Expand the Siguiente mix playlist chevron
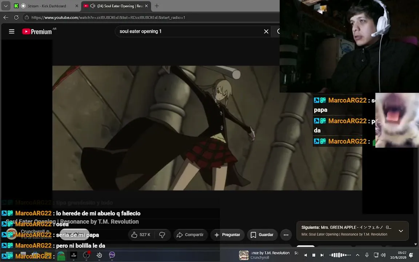419x262 pixels. coord(401,231)
